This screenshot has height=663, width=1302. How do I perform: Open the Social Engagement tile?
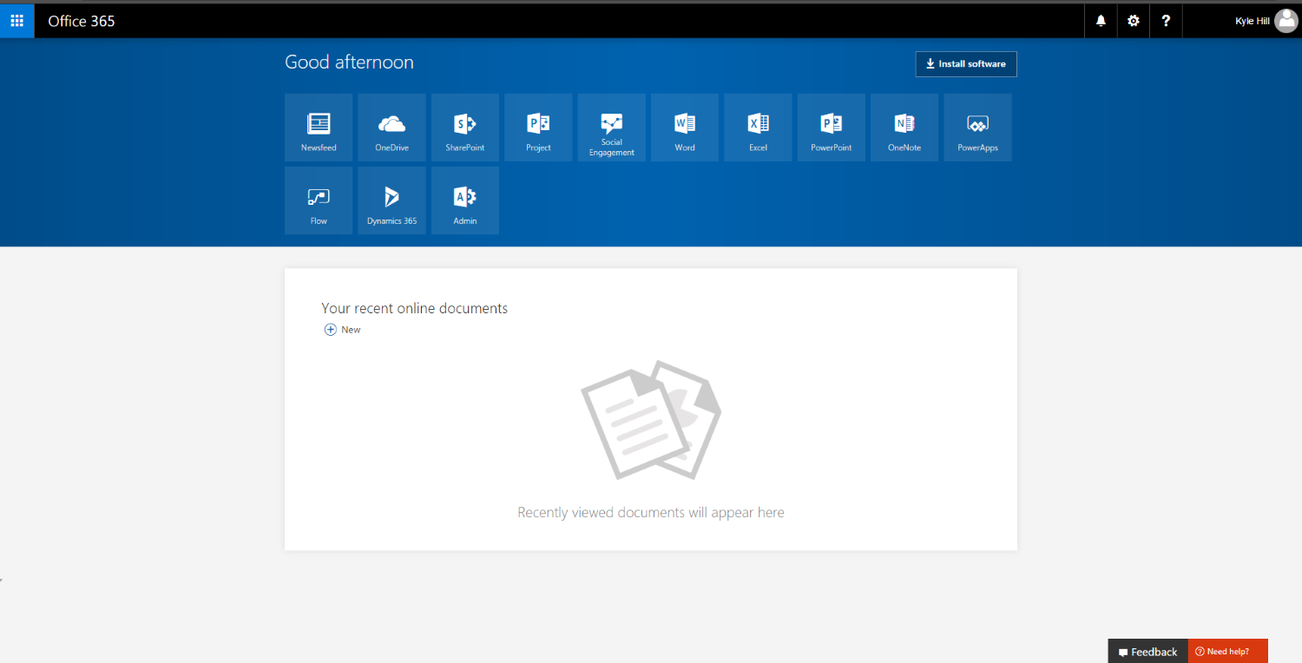pos(612,128)
